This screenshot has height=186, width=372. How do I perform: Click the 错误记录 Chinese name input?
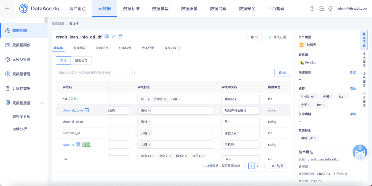pyautogui.click(x=240, y=99)
